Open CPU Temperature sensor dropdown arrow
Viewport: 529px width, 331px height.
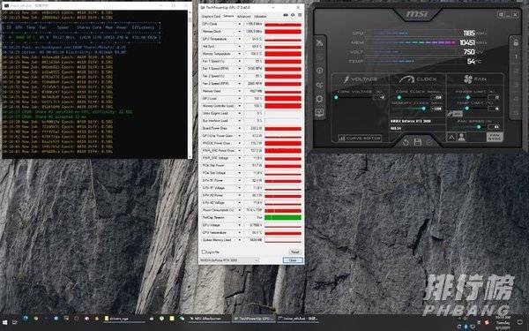[240, 232]
